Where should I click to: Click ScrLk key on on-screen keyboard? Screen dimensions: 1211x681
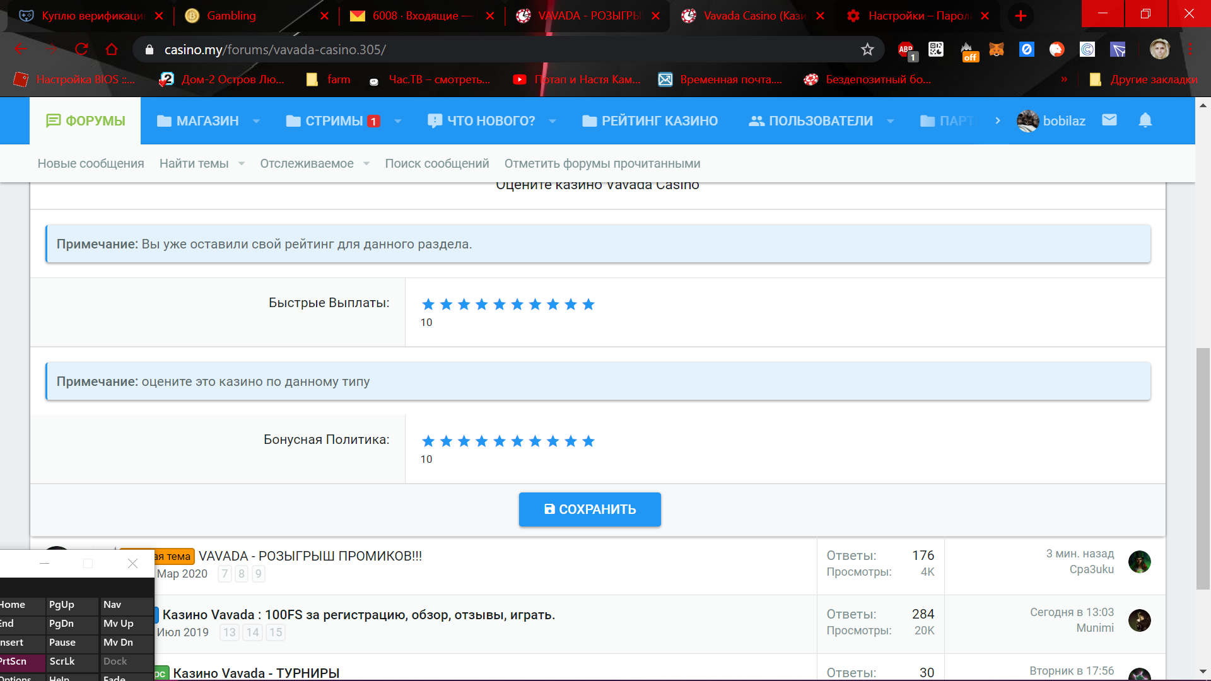pyautogui.click(x=72, y=661)
